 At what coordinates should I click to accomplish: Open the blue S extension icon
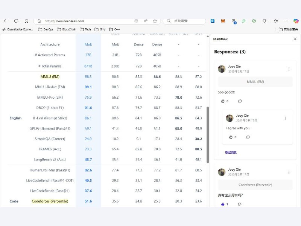click(213, 21)
